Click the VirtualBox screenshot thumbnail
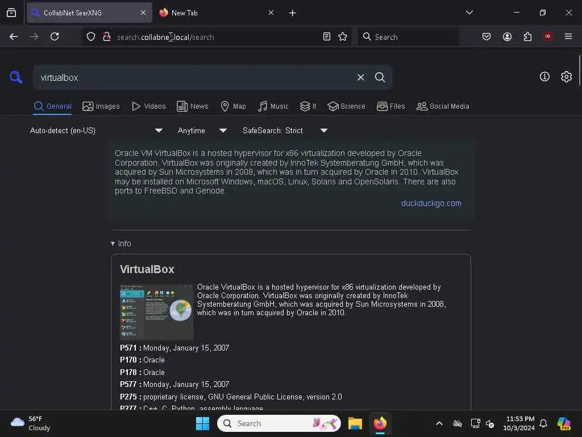The height and width of the screenshot is (437, 582). [x=156, y=312]
